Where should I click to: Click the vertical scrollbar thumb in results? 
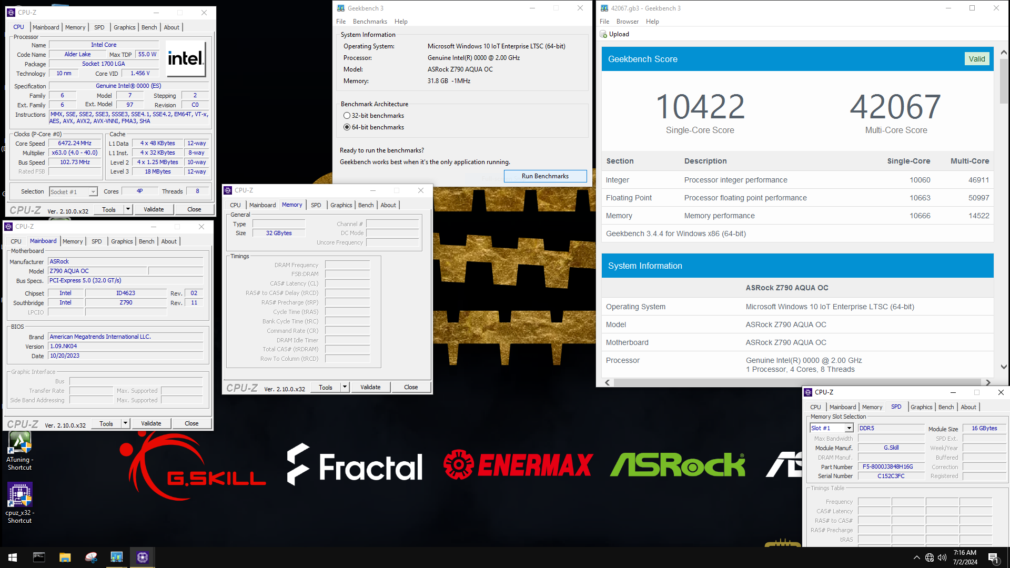click(1004, 81)
